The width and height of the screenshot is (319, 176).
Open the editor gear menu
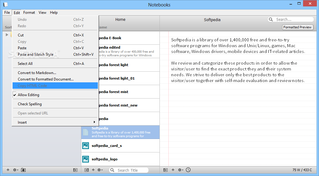pos(181,170)
